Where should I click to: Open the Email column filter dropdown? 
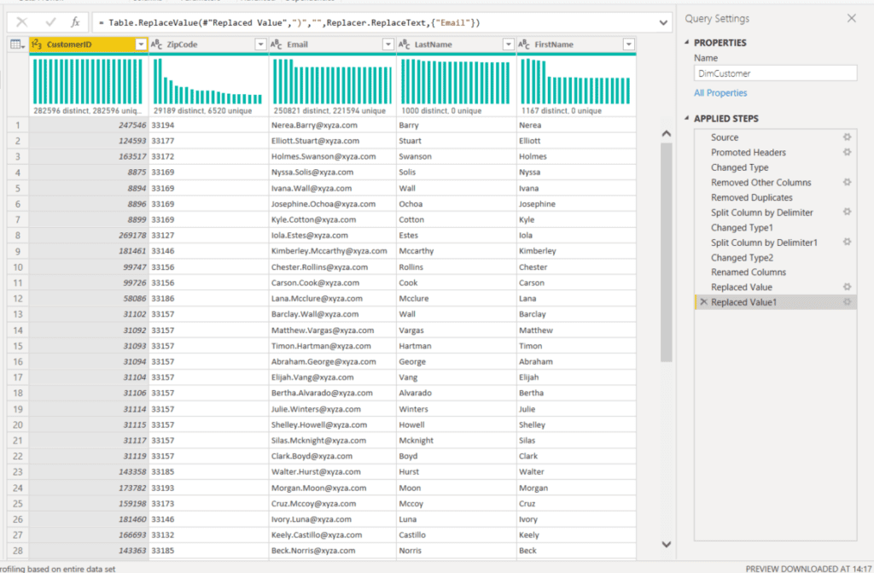[x=388, y=44]
